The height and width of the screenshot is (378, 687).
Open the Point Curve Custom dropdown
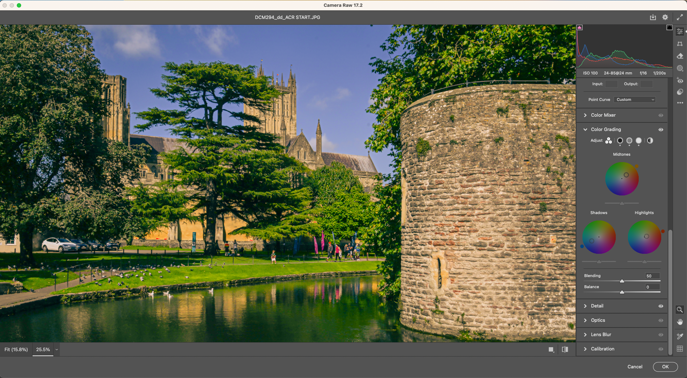pyautogui.click(x=635, y=100)
